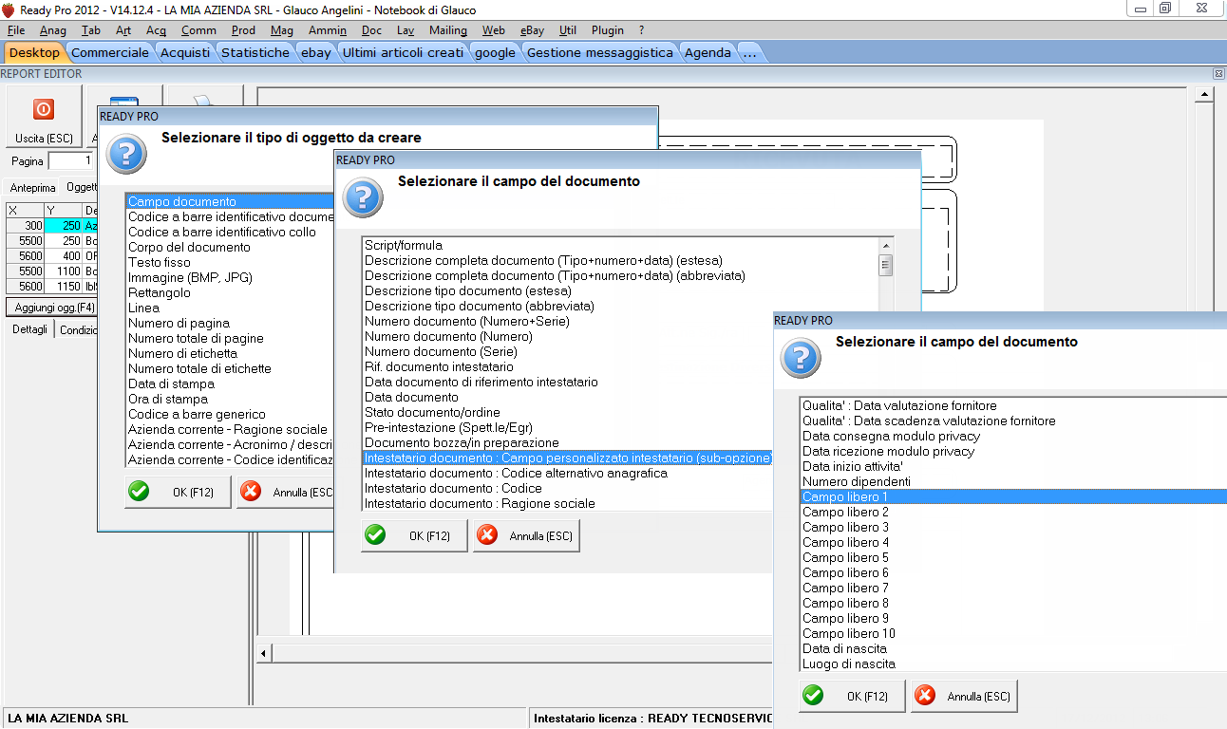Open the Acq menu
The image size is (1227, 729).
(156, 30)
